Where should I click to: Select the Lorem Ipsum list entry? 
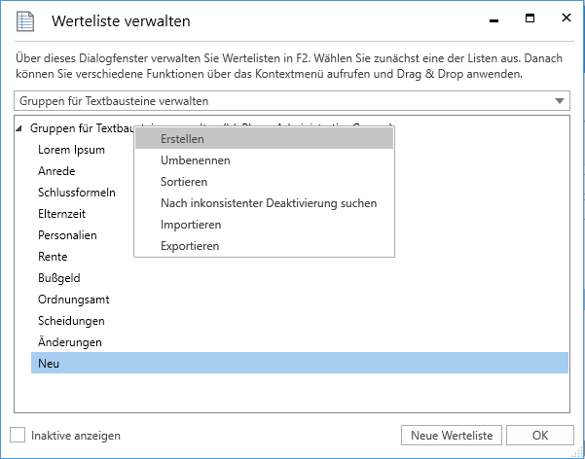point(71,150)
